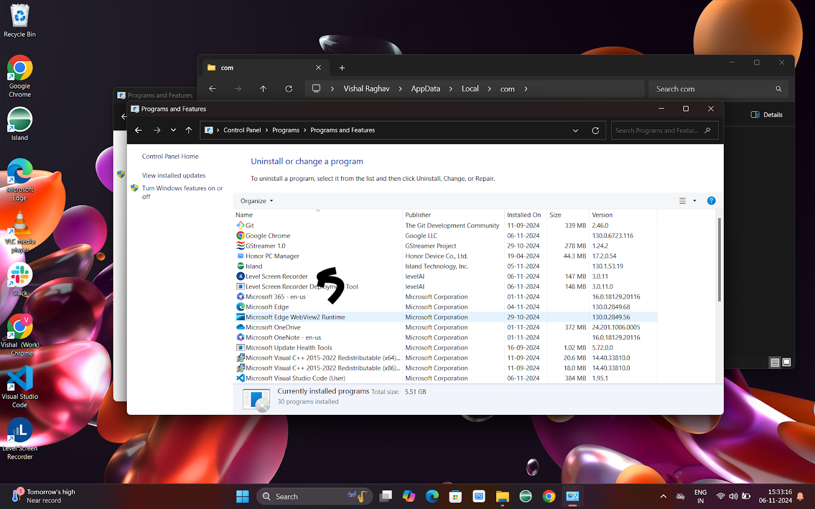Go up one level in Control Panel
Screen dimensions: 815x509
188,130
